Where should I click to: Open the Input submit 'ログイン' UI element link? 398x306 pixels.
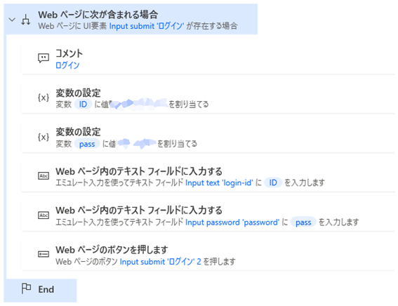(x=147, y=26)
